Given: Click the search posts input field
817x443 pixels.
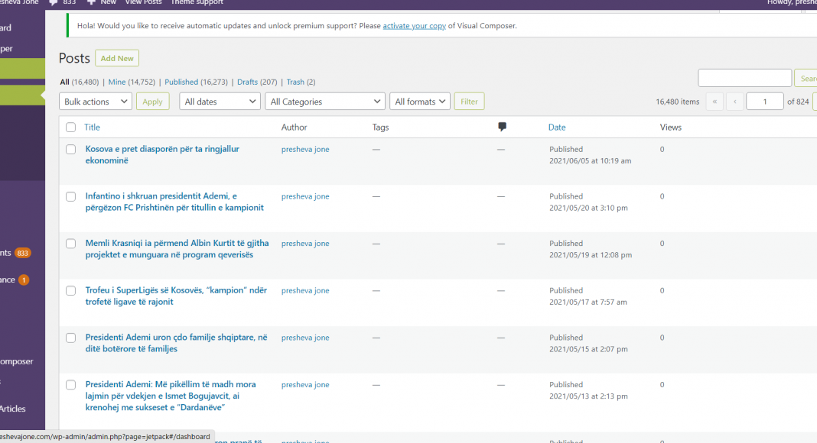Looking at the screenshot, I should coord(744,78).
